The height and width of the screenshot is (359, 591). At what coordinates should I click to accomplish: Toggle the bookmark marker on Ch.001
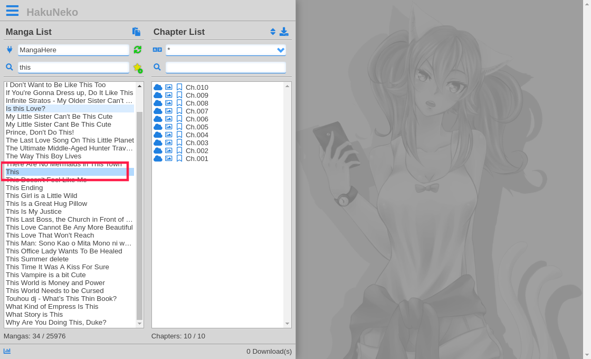click(x=179, y=158)
